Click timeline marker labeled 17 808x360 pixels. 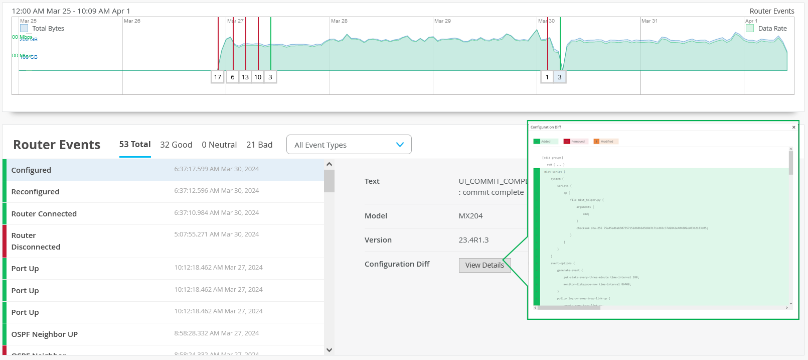pos(217,77)
